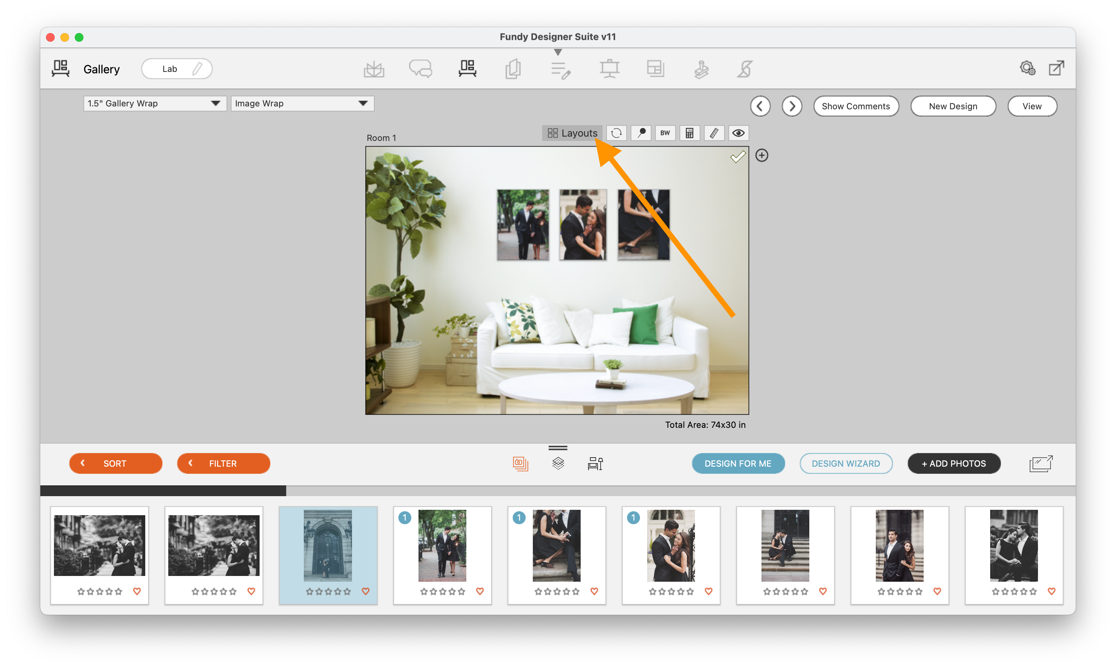
Task: Click Show Comments
Action: tap(856, 106)
